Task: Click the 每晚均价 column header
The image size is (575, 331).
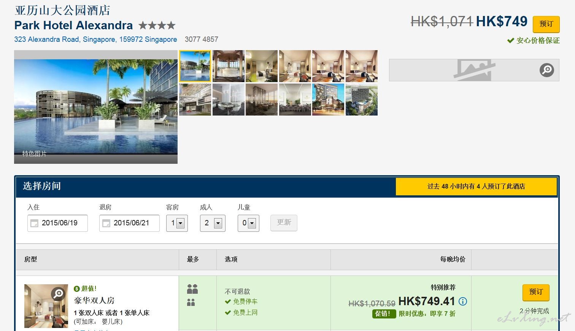Action: [x=453, y=259]
